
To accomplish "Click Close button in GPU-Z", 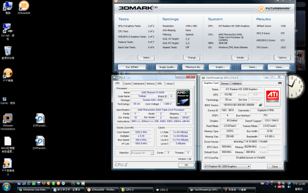I will (275, 166).
